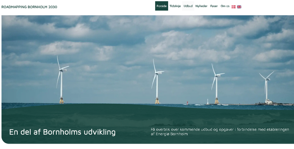This screenshot has width=294, height=149.
Task: Switch language to Danish flag
Action: tap(234, 7)
